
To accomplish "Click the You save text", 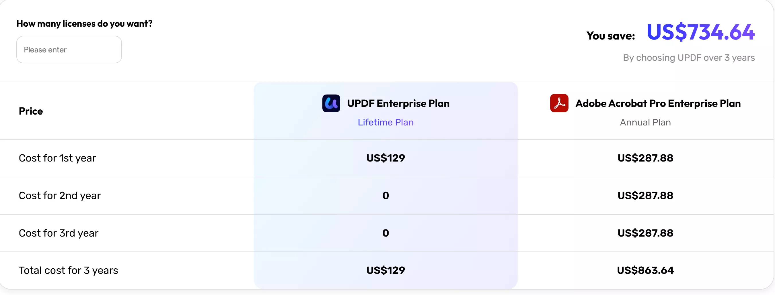I will click(x=610, y=36).
